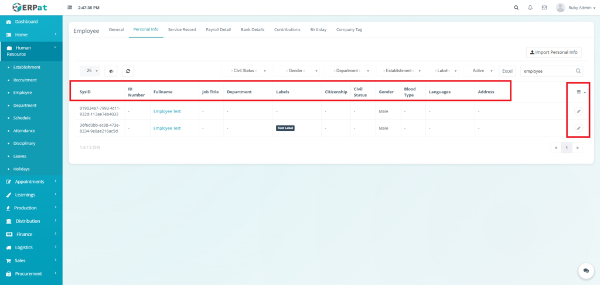Screen dimensions: 600x285
Task: Open the chat bubble icon at bottom right
Action: click(x=585, y=270)
